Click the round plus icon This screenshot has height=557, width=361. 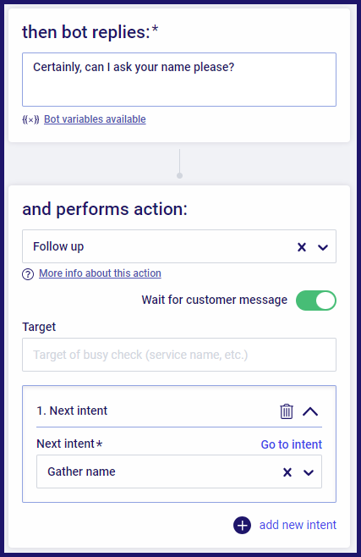point(242,525)
